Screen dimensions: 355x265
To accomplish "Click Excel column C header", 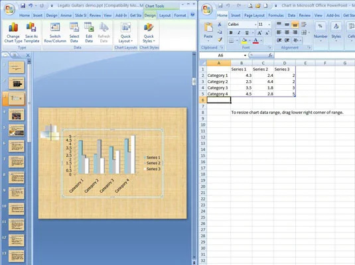I will click(263, 63).
